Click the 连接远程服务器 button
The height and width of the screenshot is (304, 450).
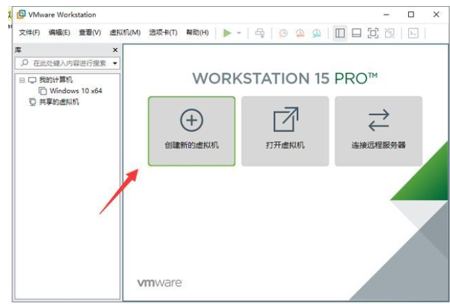coord(378,131)
